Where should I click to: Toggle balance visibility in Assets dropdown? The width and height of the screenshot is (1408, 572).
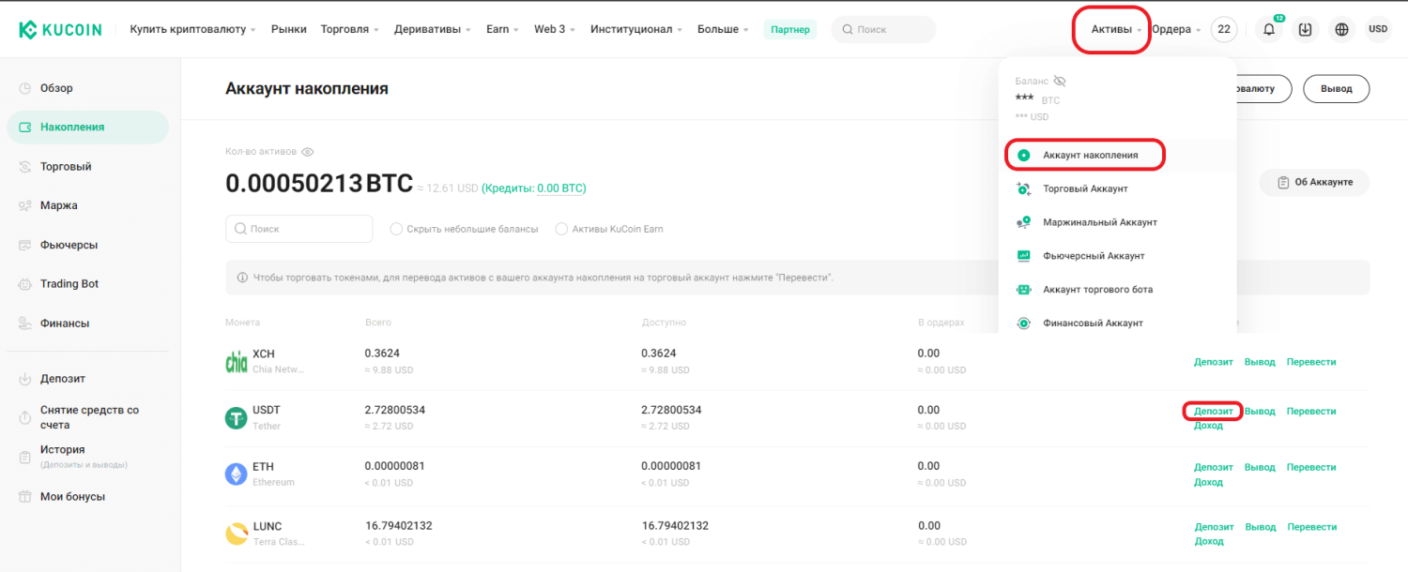(1060, 82)
